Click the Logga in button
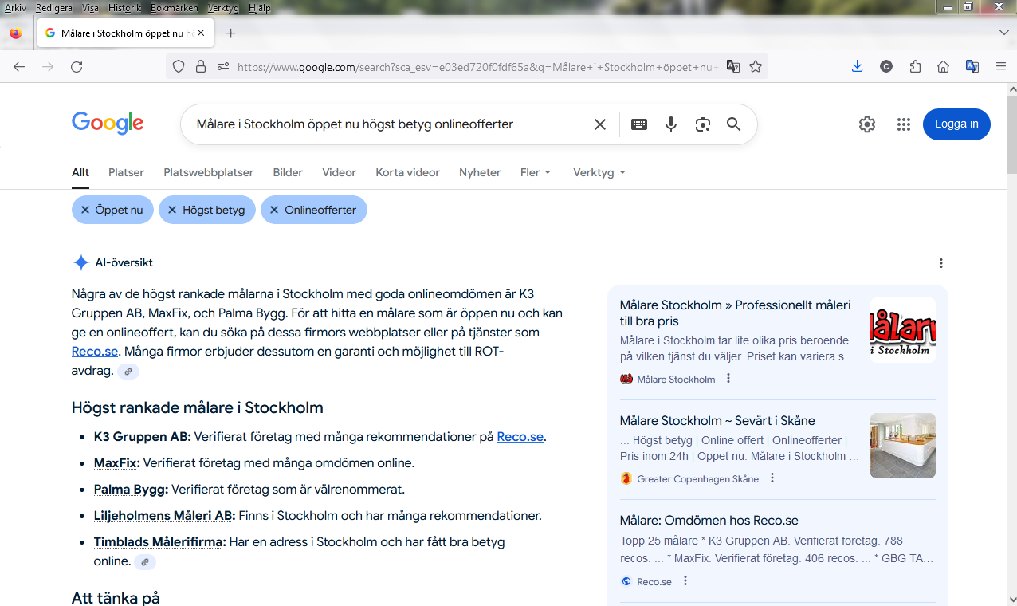Image resolution: width=1017 pixels, height=606 pixels. point(956,124)
